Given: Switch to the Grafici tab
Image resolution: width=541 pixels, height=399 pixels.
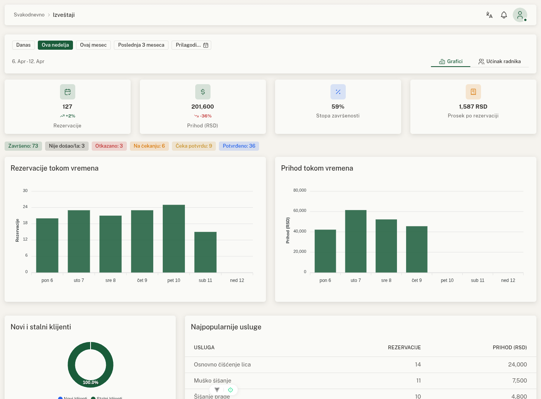Looking at the screenshot, I should [451, 62].
